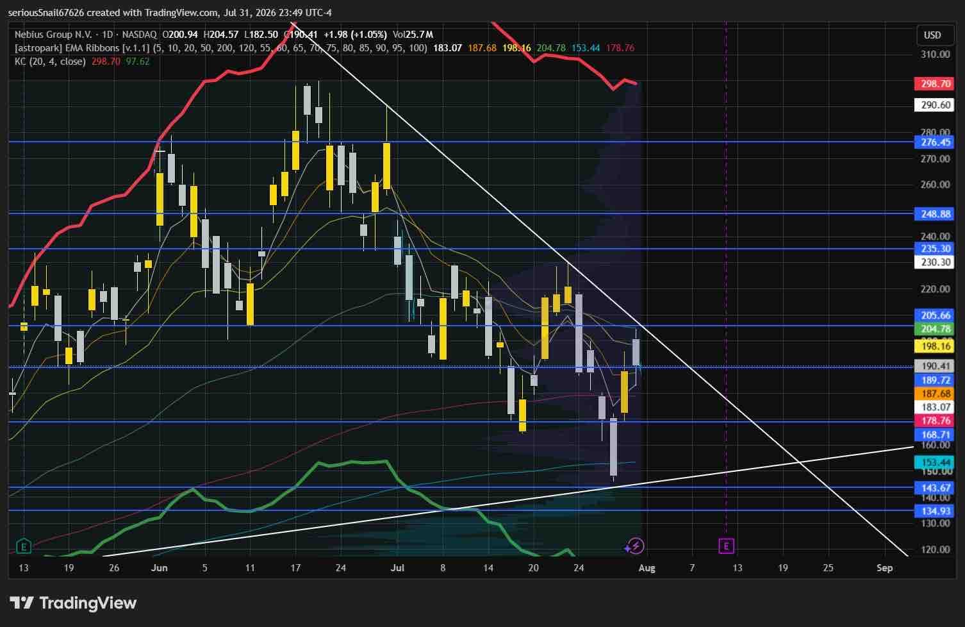This screenshot has width=965, height=627.
Task: Click the low value L182.50
Action: coord(261,35)
